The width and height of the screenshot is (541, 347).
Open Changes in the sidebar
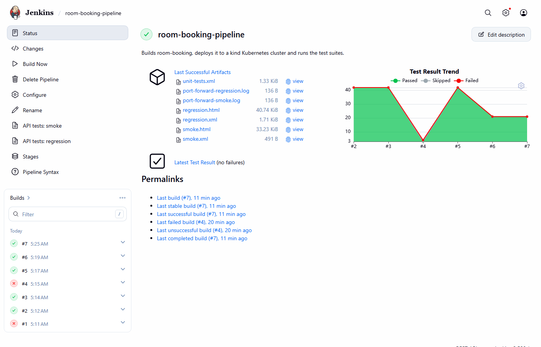click(68, 49)
